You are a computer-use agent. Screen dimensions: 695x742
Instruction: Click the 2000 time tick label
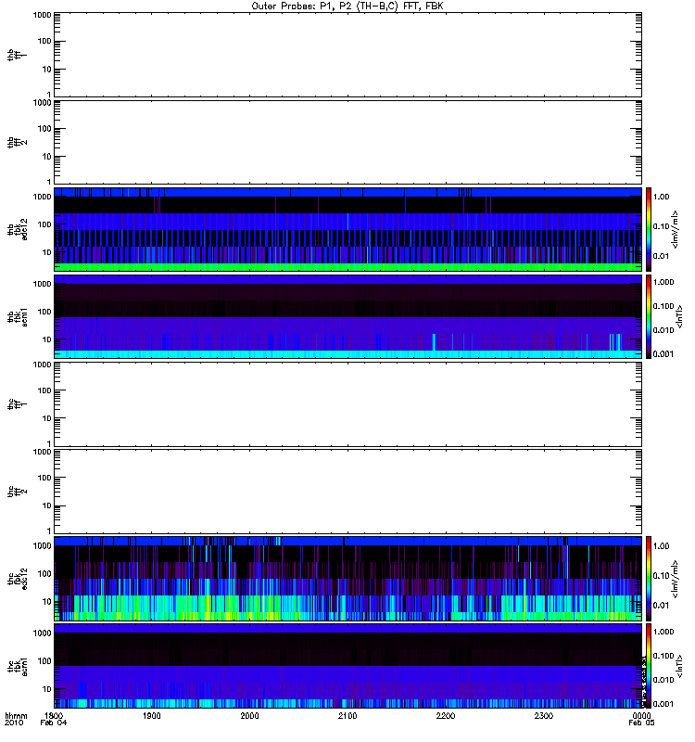pos(249,715)
